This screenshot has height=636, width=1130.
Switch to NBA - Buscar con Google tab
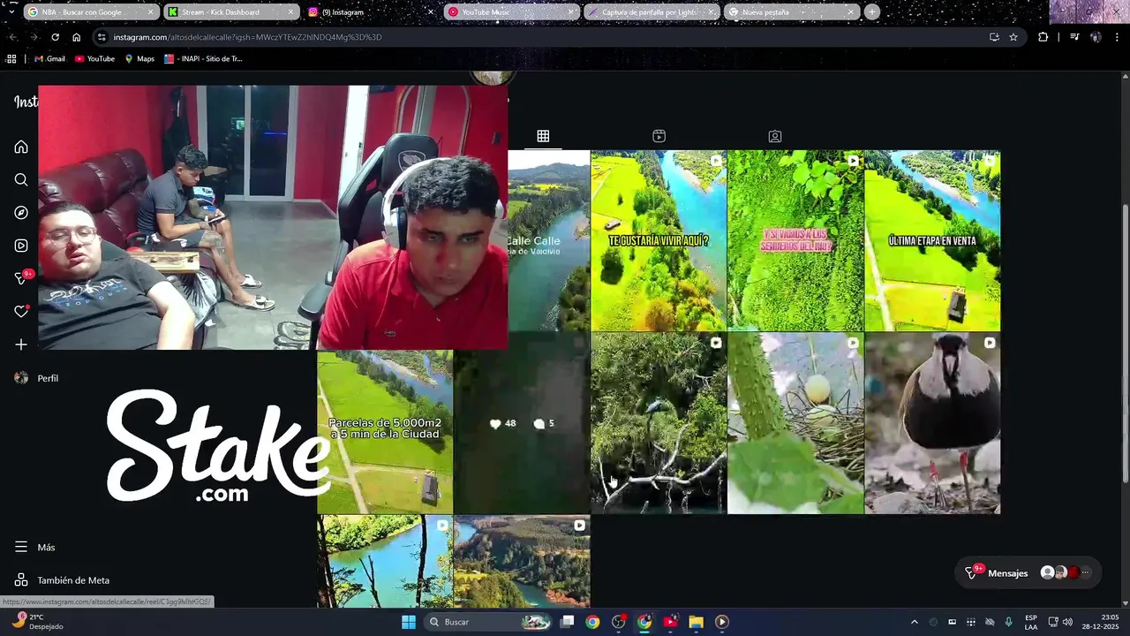coord(90,12)
